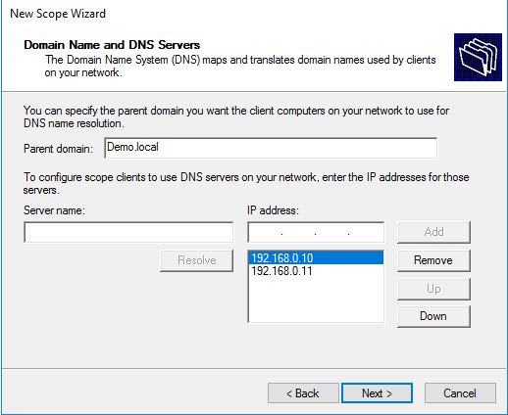Move selected address Down in list
This screenshot has width=508, height=415.
(x=433, y=316)
